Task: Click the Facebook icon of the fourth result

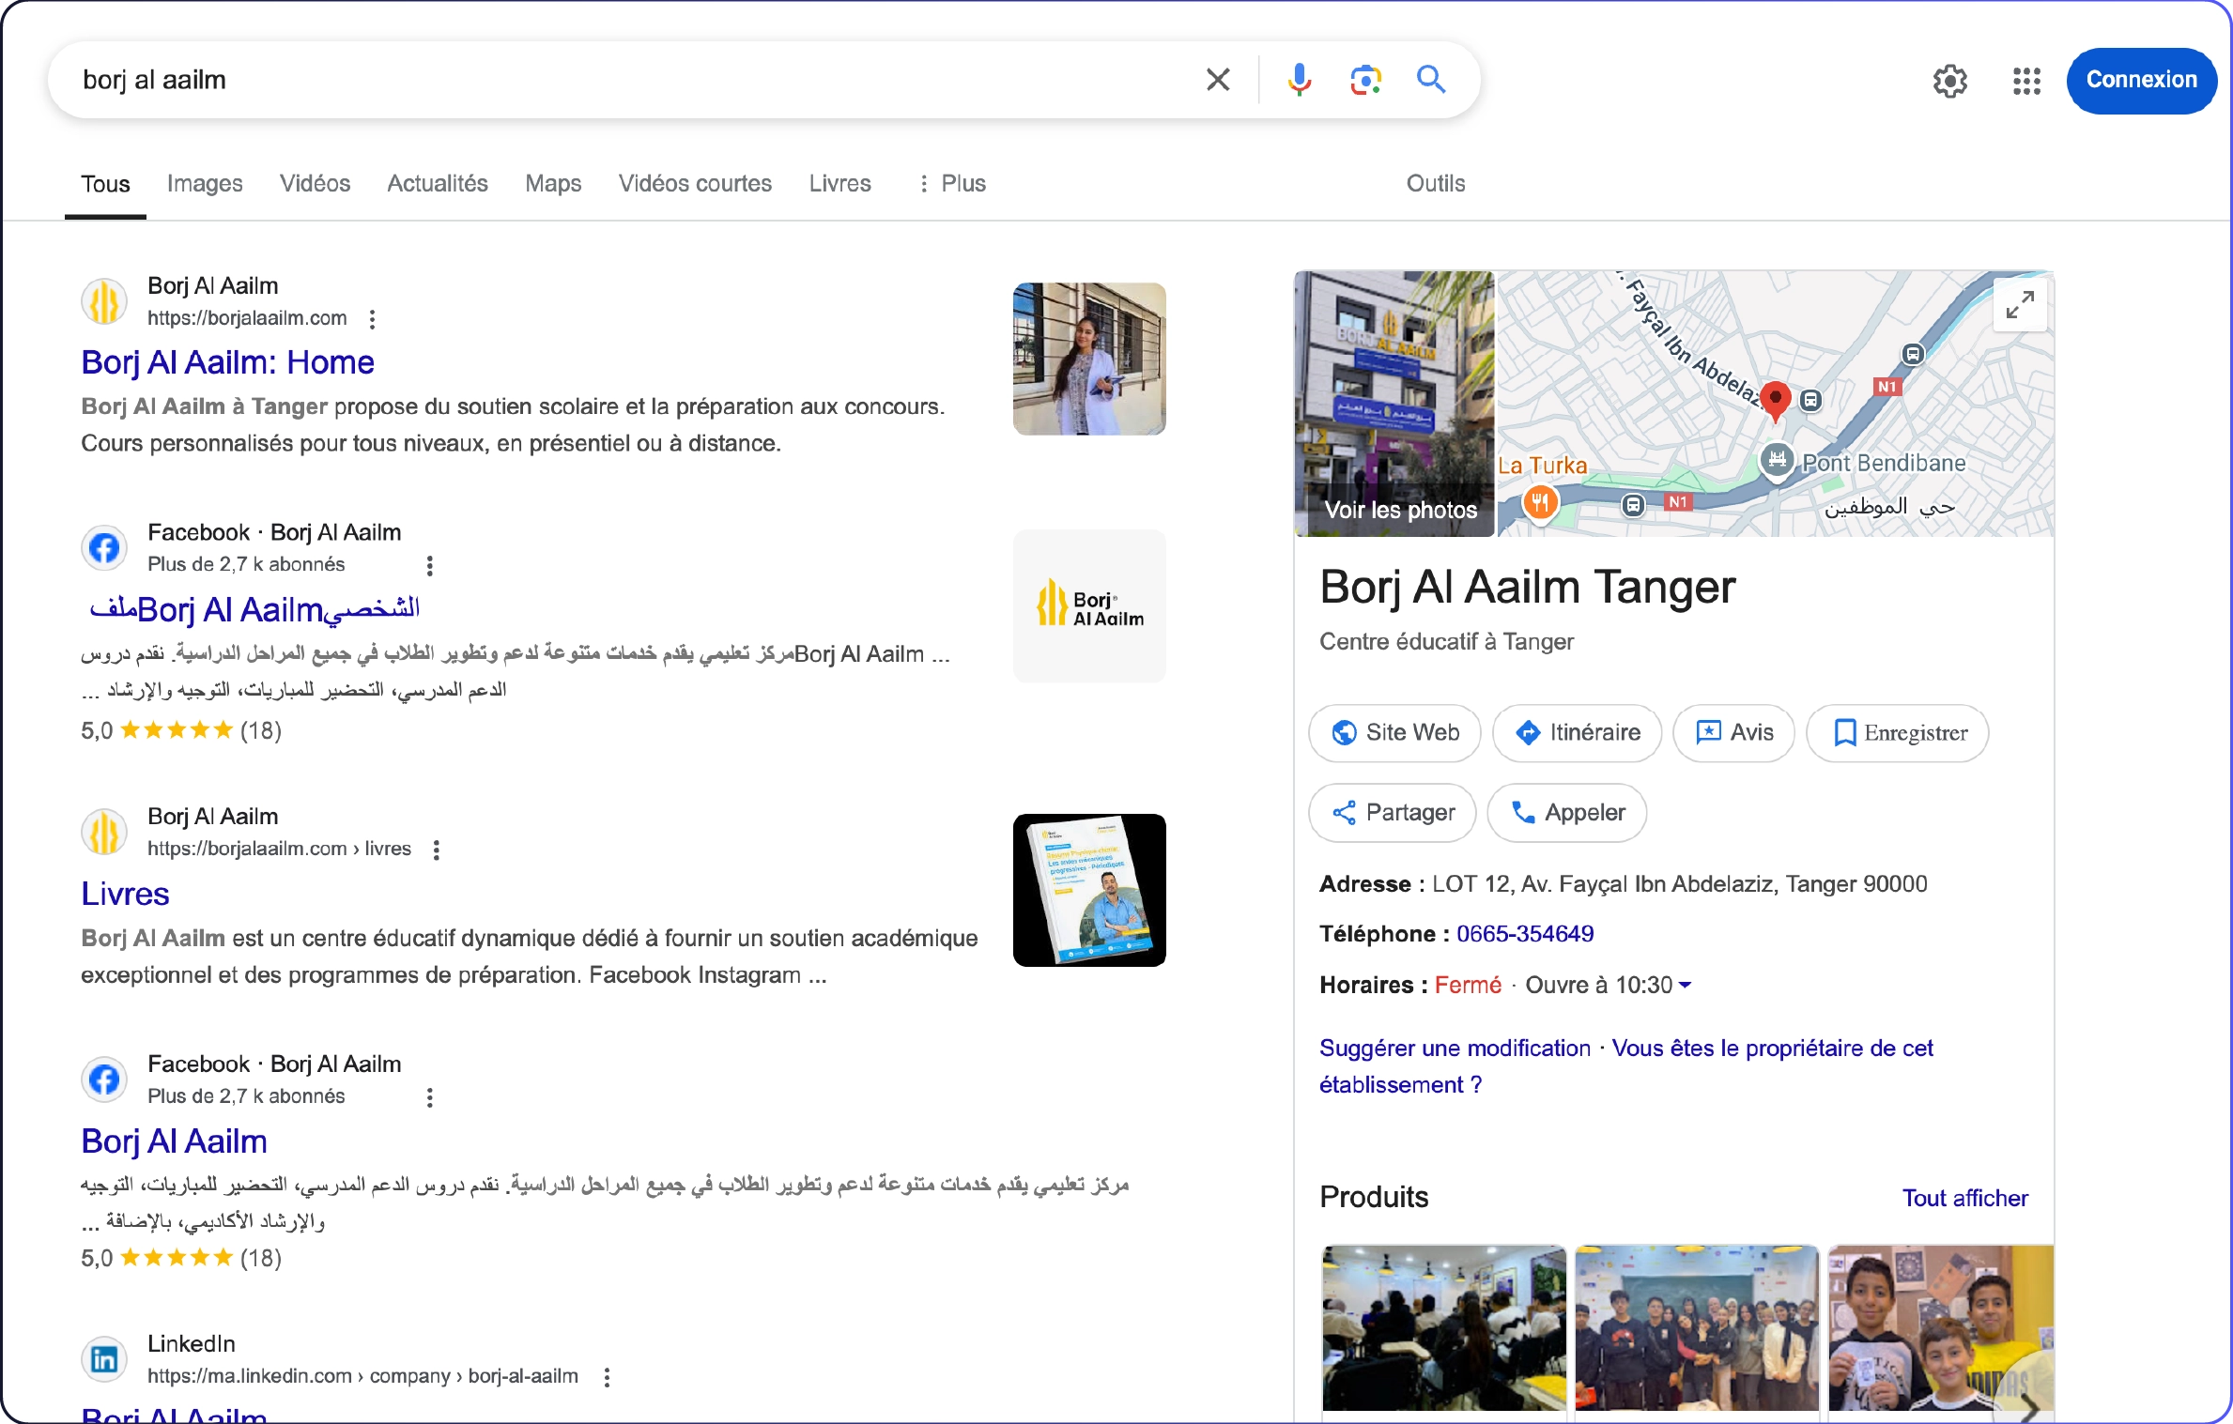Action: pyautogui.click(x=104, y=1079)
